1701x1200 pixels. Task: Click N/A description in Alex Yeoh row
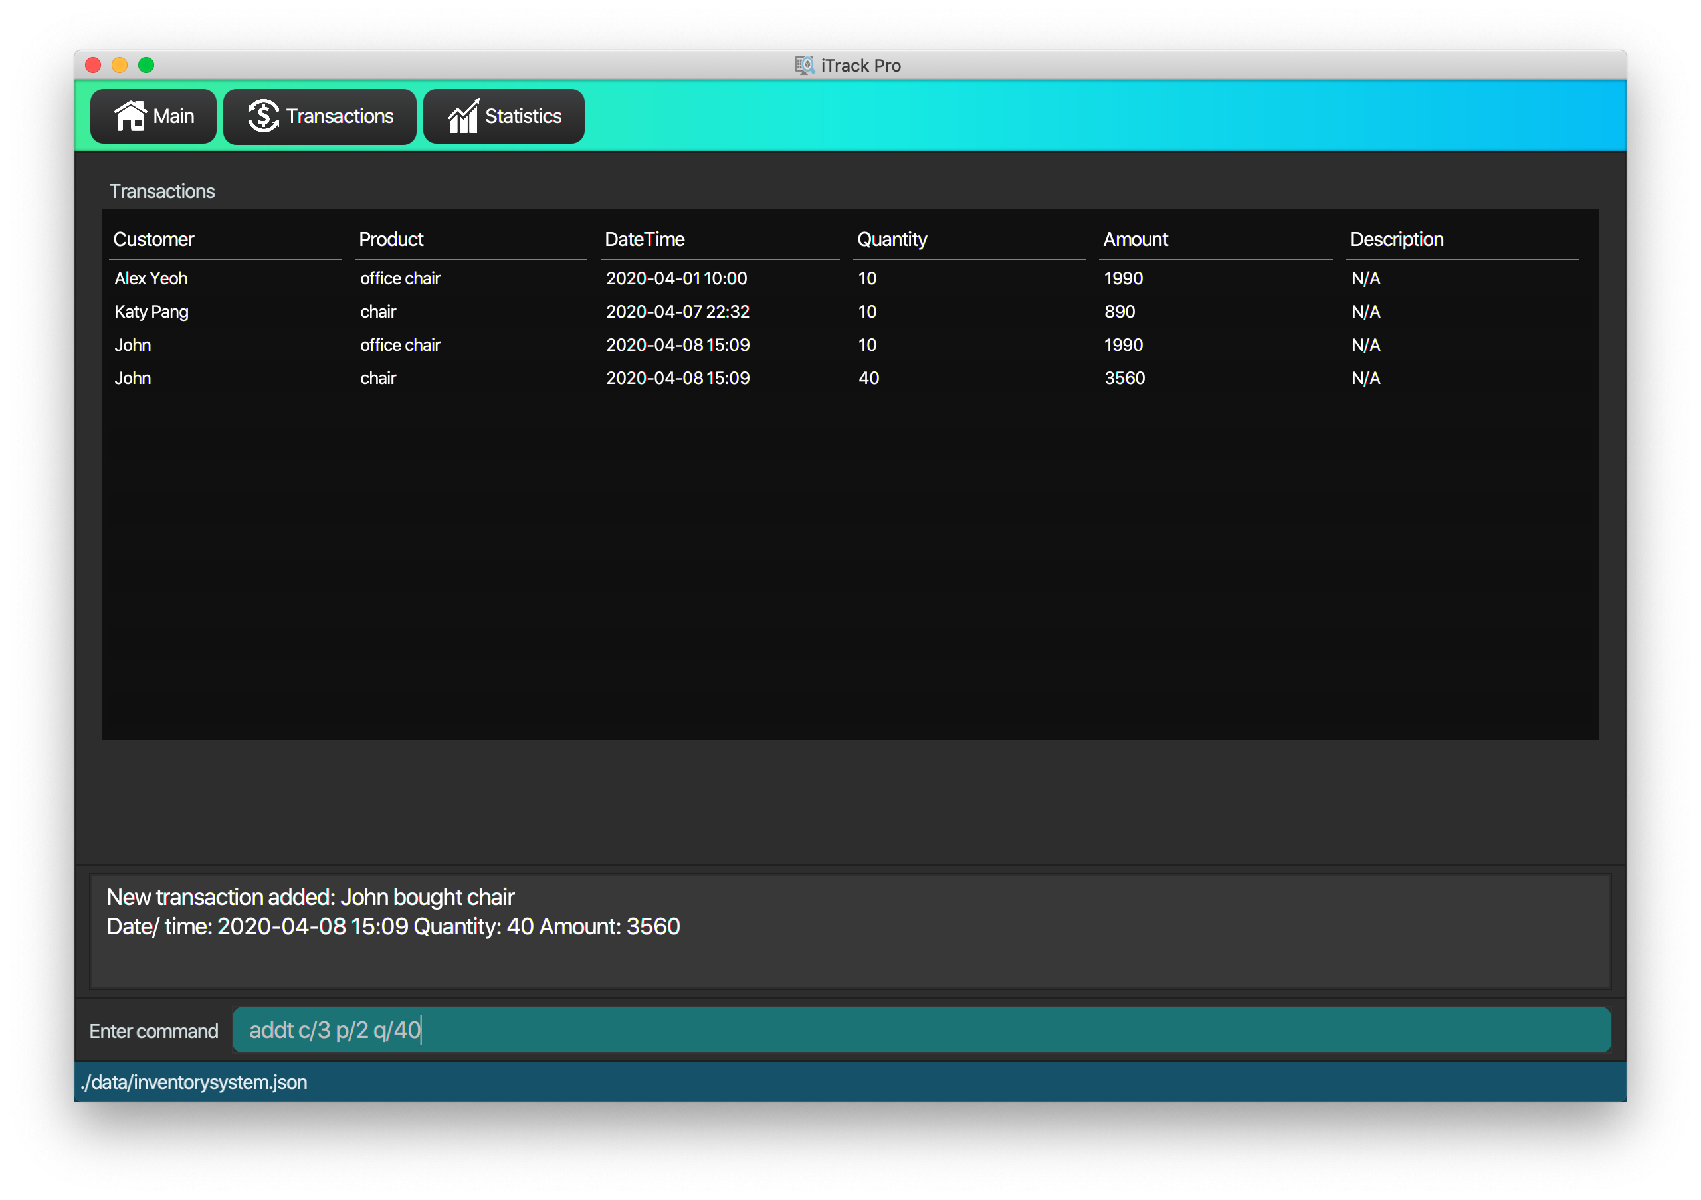[x=1365, y=278]
